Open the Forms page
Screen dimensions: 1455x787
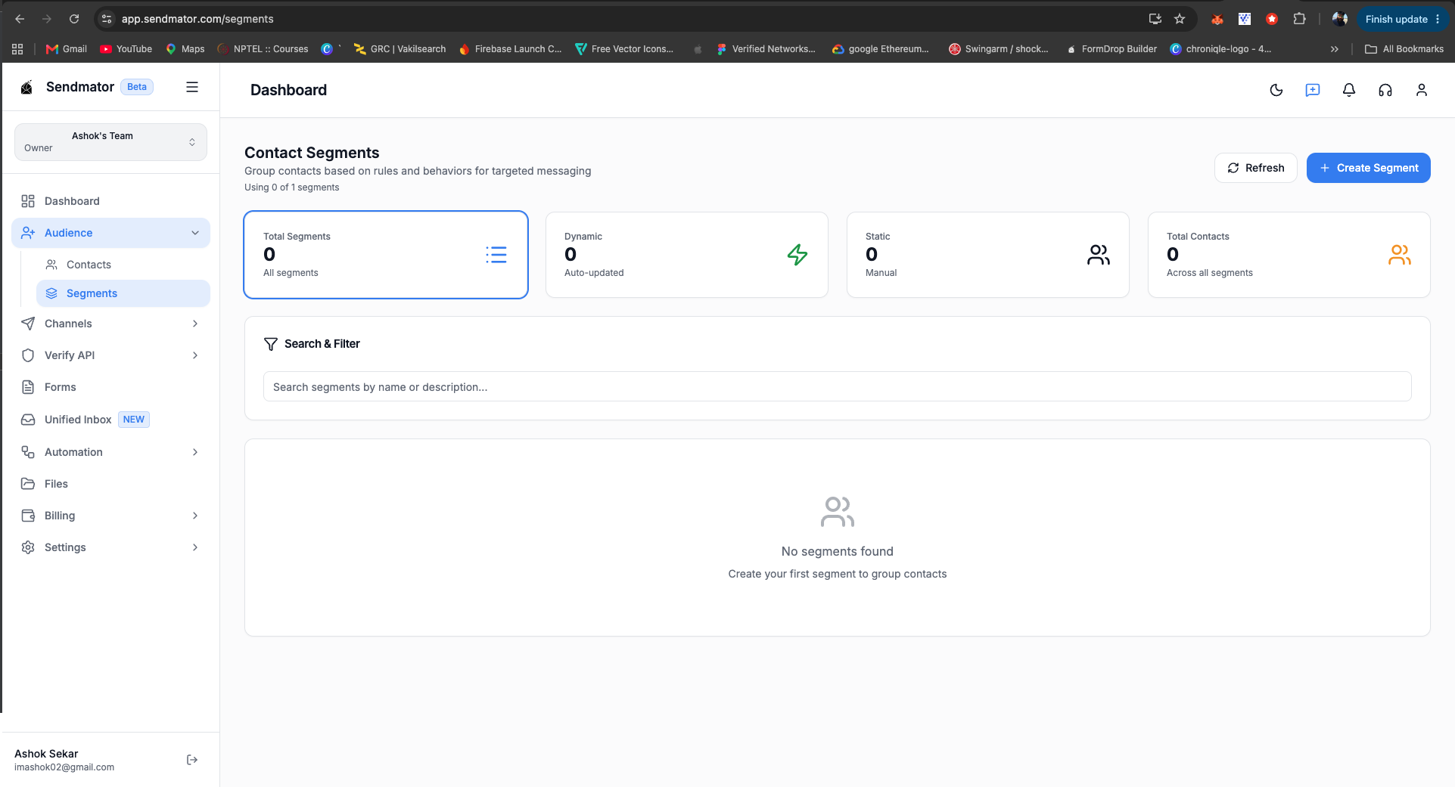pos(110,387)
